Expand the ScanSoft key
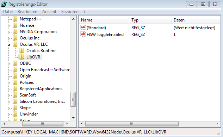The height and width of the screenshot is (137, 223). (x=9, y=95)
